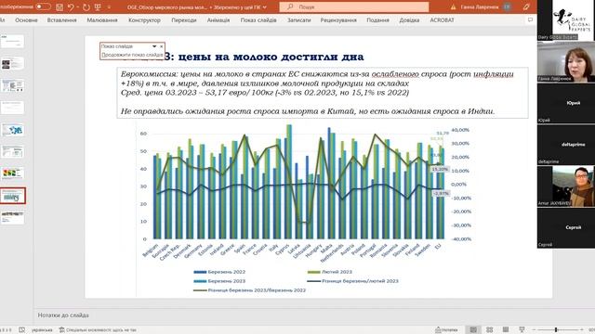The height and width of the screenshot is (334, 595).
Task: Click the accessibility checker icon in status bar
Action: click(x=61, y=330)
